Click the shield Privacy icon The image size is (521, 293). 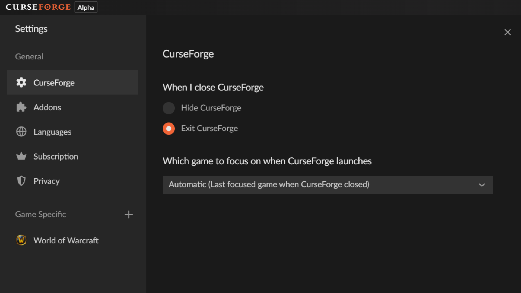[21, 181]
